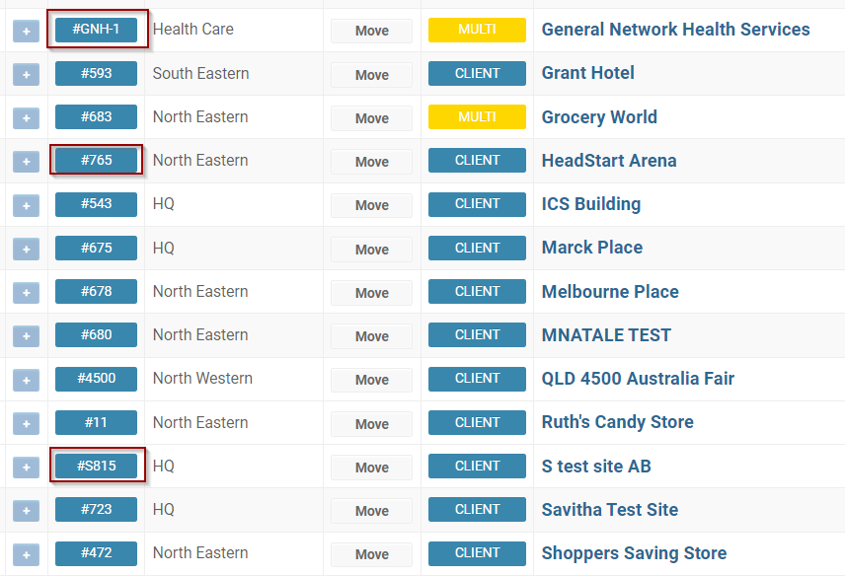Move General Network Health Services site
This screenshot has width=845, height=576.
click(372, 32)
